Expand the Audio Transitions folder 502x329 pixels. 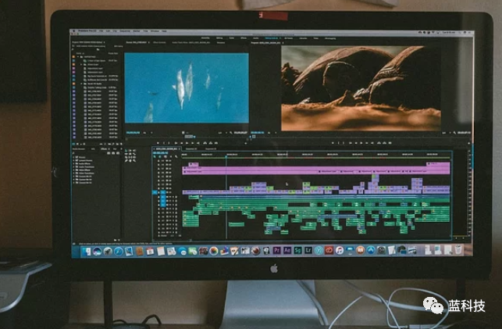point(73,167)
